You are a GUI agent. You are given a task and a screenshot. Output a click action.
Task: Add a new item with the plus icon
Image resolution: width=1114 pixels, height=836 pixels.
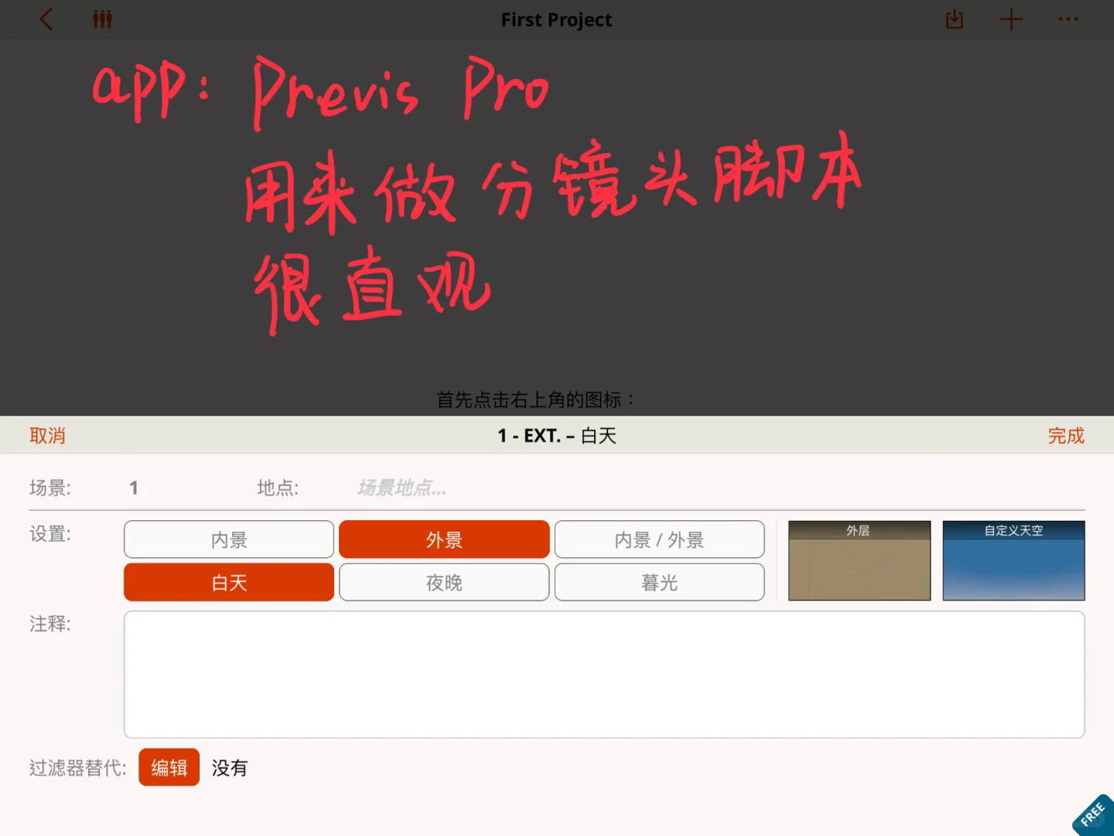[x=1010, y=19]
